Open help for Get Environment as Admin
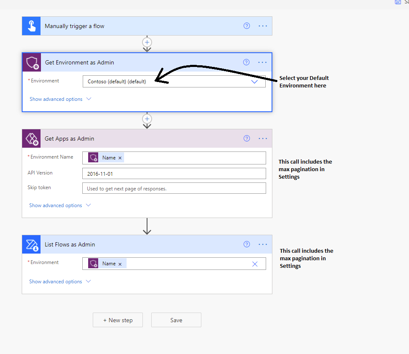This screenshot has height=354, width=409. tap(246, 62)
